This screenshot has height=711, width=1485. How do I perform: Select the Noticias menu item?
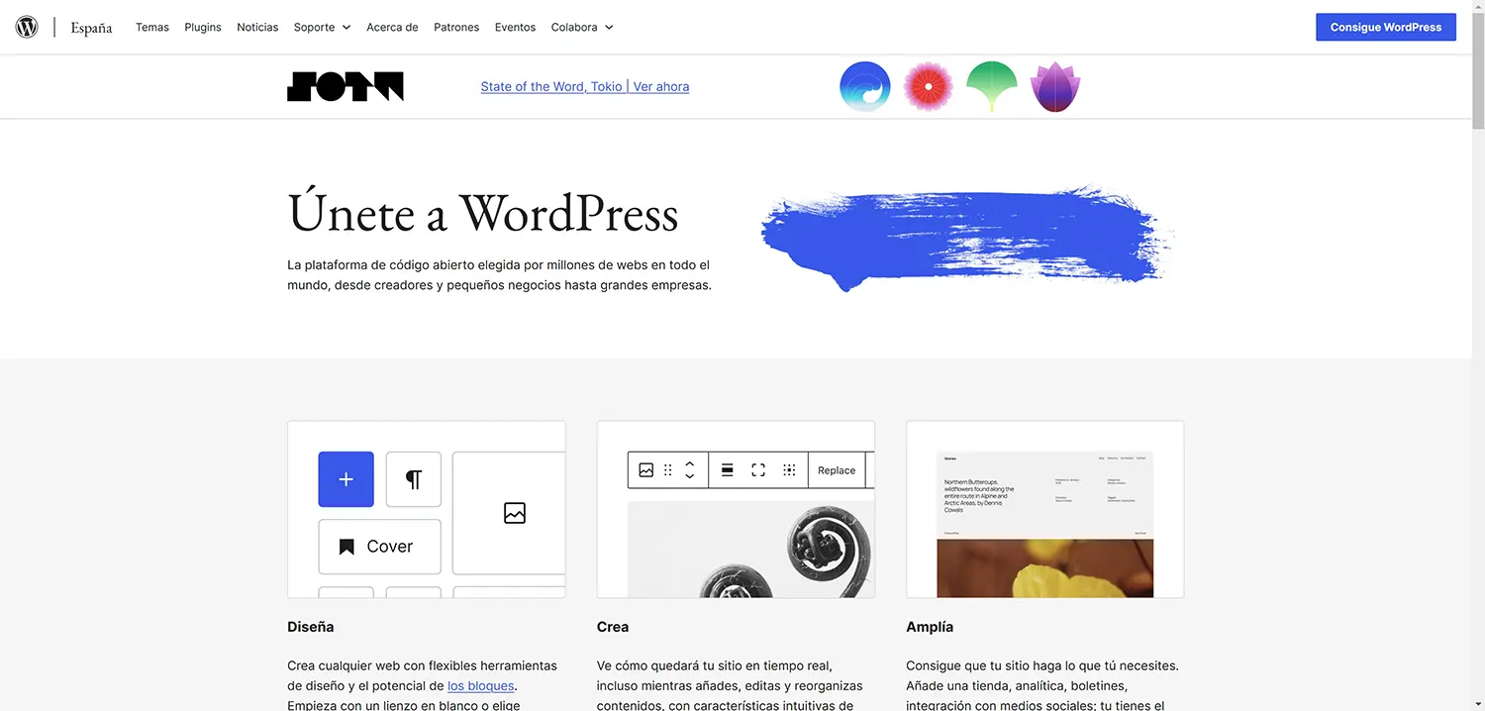(x=256, y=27)
